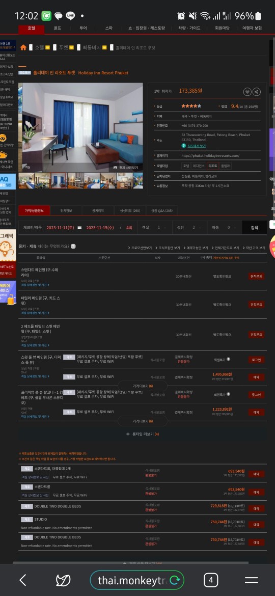Viewport: 275px width, 596px height.
Task: Click the check-in date 2023-11-11(토)
Action: [60, 228]
